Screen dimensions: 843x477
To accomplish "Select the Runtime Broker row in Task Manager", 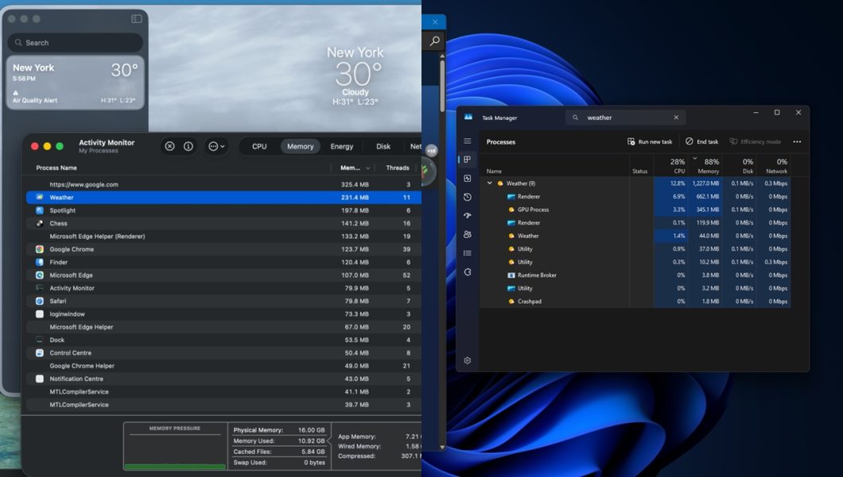I will coord(635,275).
